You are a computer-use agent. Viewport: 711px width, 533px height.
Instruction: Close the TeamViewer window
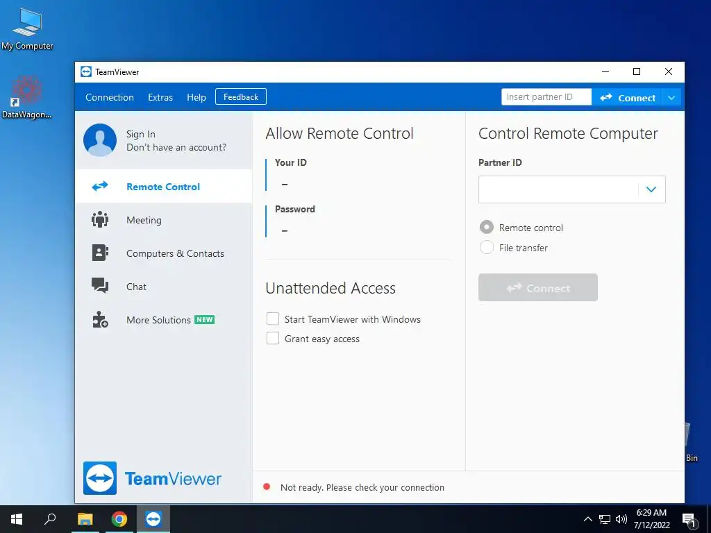coord(669,71)
